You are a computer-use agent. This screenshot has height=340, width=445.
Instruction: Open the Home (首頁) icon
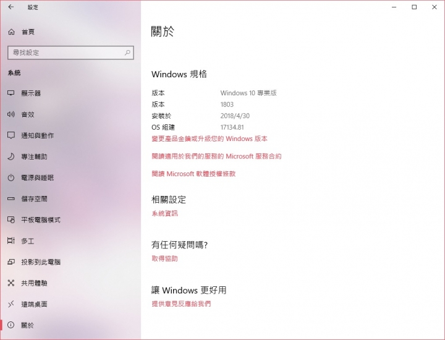pos(11,32)
